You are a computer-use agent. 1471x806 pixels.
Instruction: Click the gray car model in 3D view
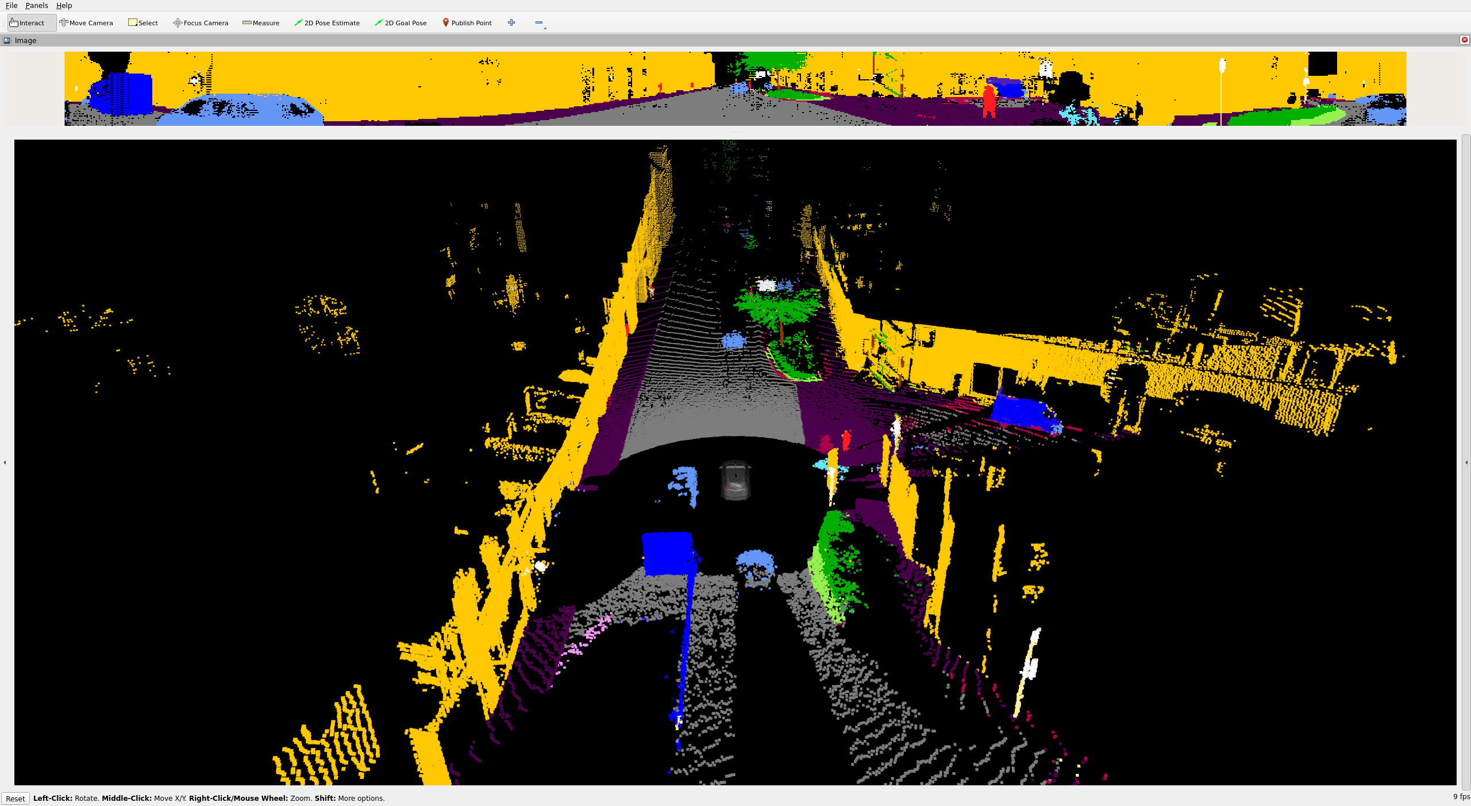[x=735, y=480]
